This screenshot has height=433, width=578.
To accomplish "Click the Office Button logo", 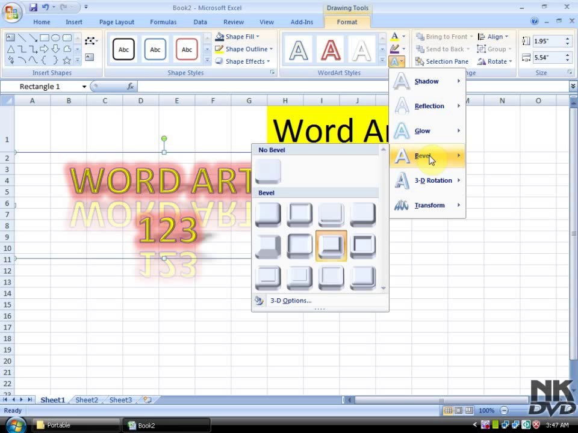I will 12,13.
